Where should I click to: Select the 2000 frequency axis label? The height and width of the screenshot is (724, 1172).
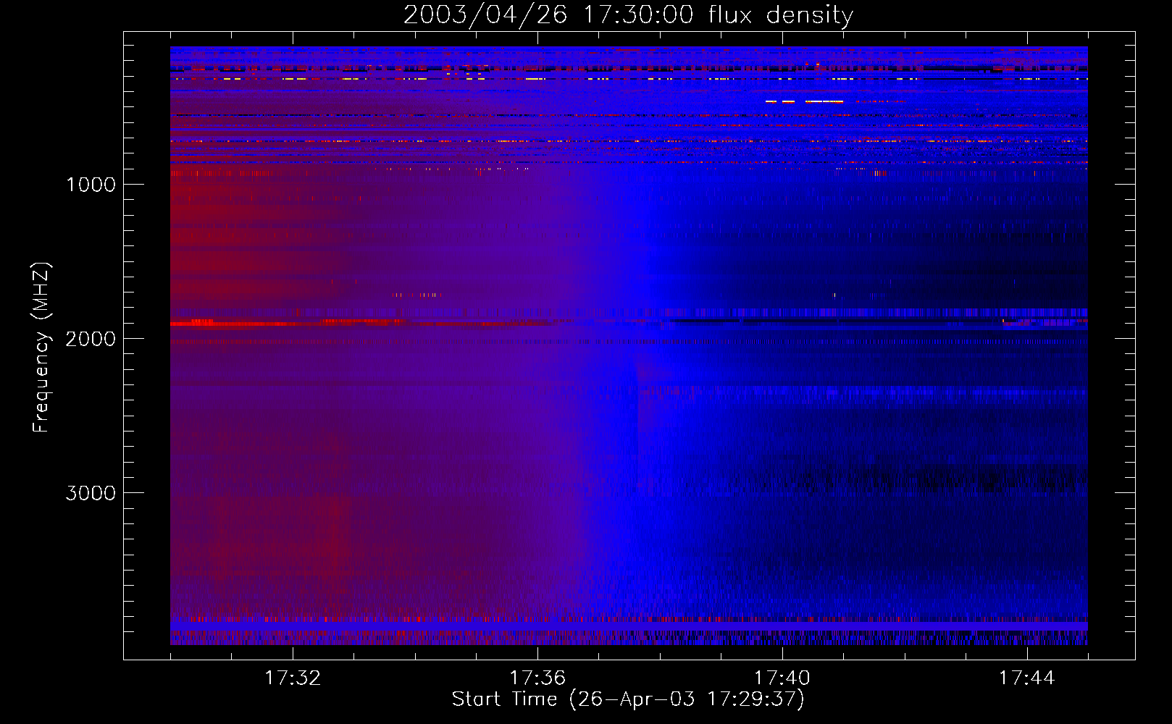[91, 339]
